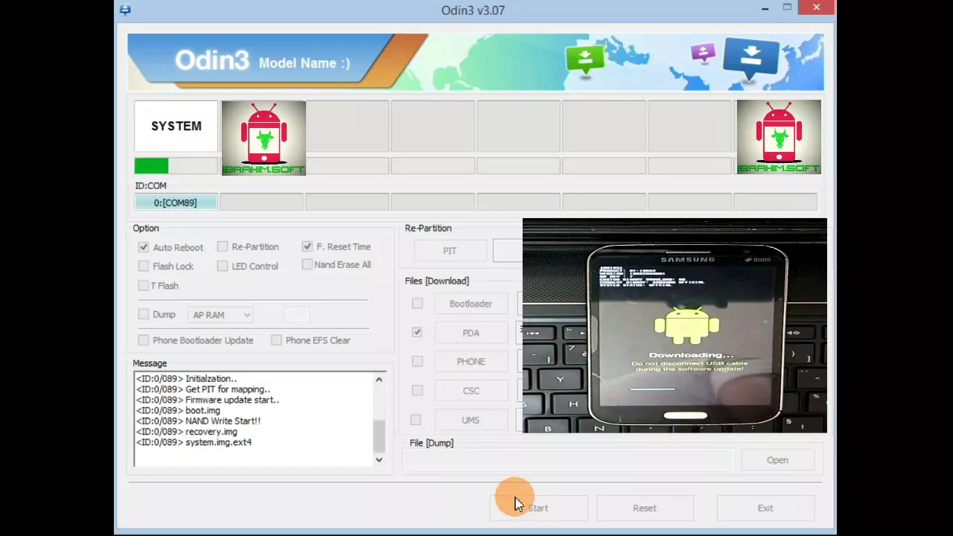Toggle the Re-Partition checkbox

(222, 246)
